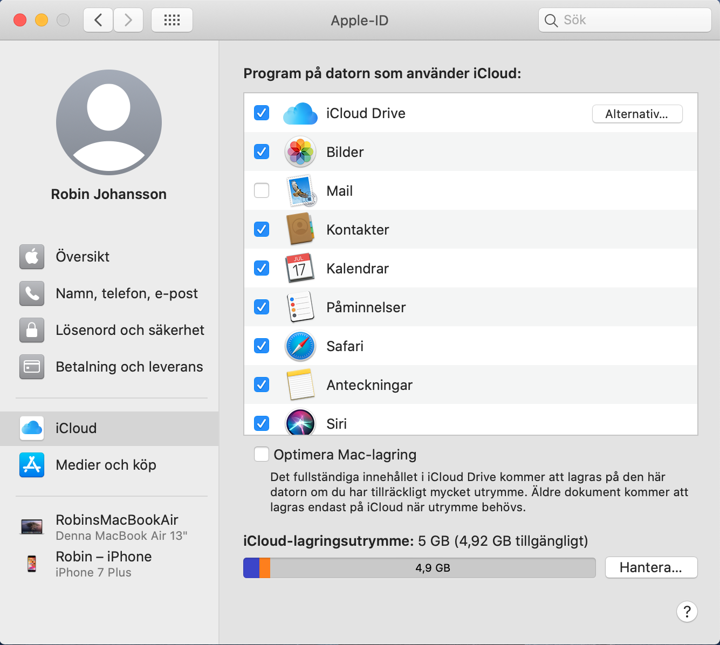This screenshot has height=645, width=720.
Task: Open Namn, telefon, e-post section
Action: point(109,293)
